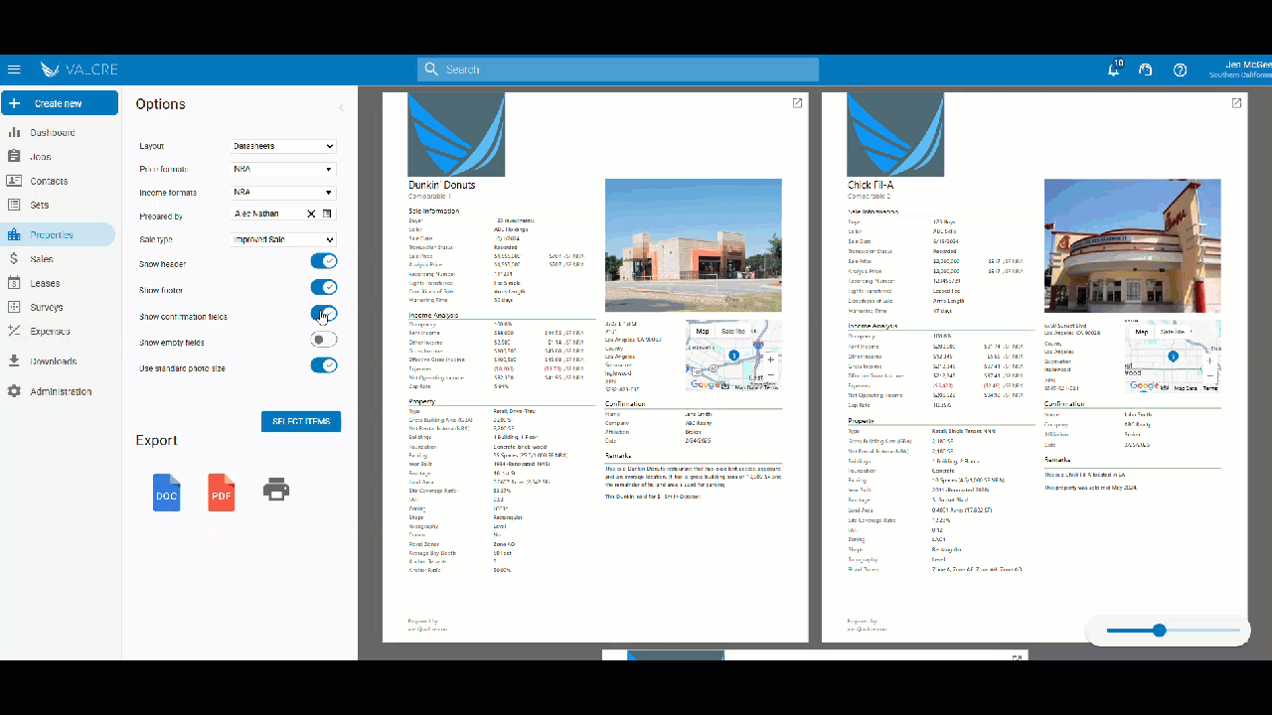This screenshot has height=715, width=1272.
Task: Disable Show confirmation fields switch
Action: [x=324, y=314]
